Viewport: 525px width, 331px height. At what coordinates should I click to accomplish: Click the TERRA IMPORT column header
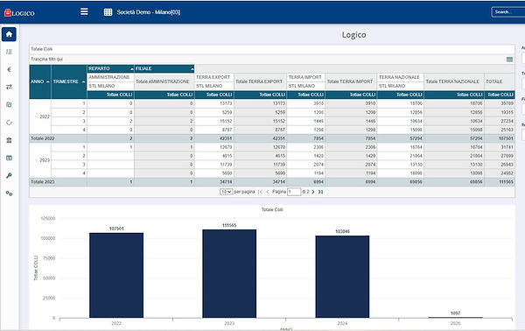click(305, 77)
